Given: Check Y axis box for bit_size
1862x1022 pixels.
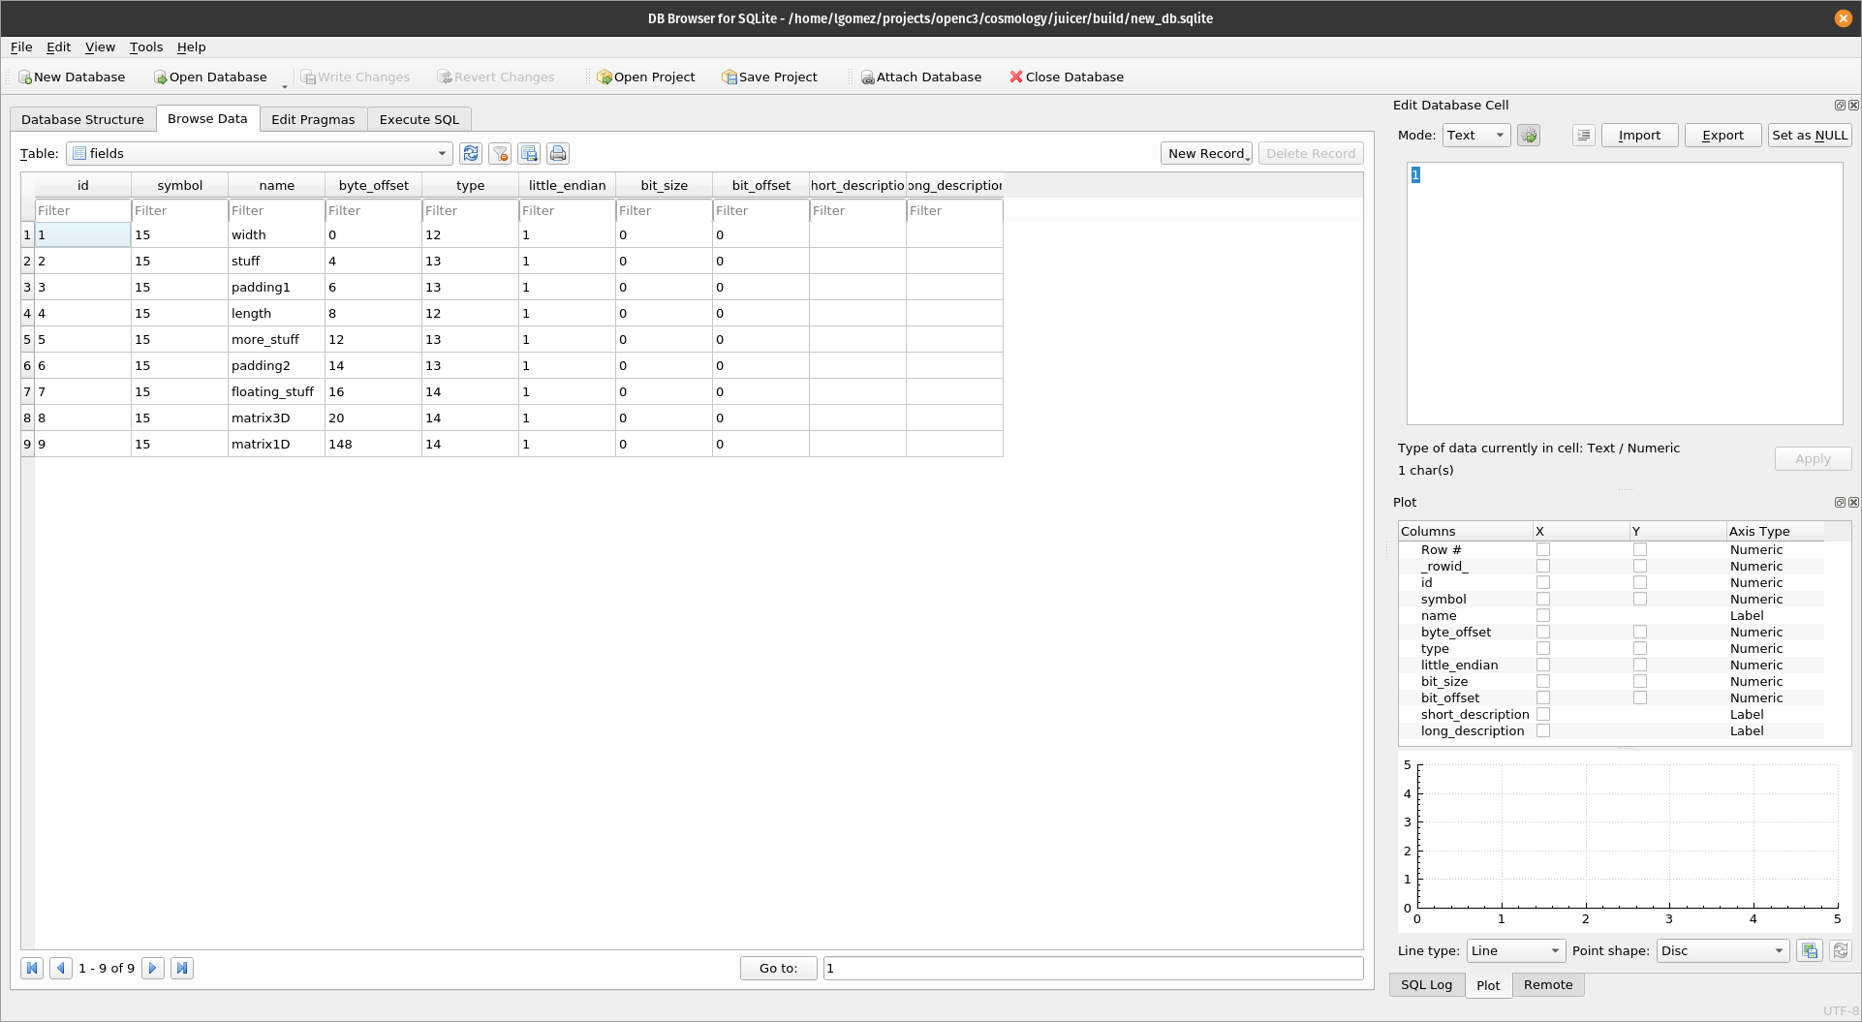Looking at the screenshot, I should 1640,682.
